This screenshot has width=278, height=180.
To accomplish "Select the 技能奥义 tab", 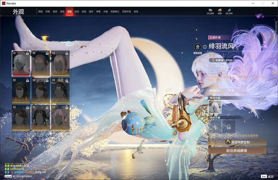I will point(115,12).
